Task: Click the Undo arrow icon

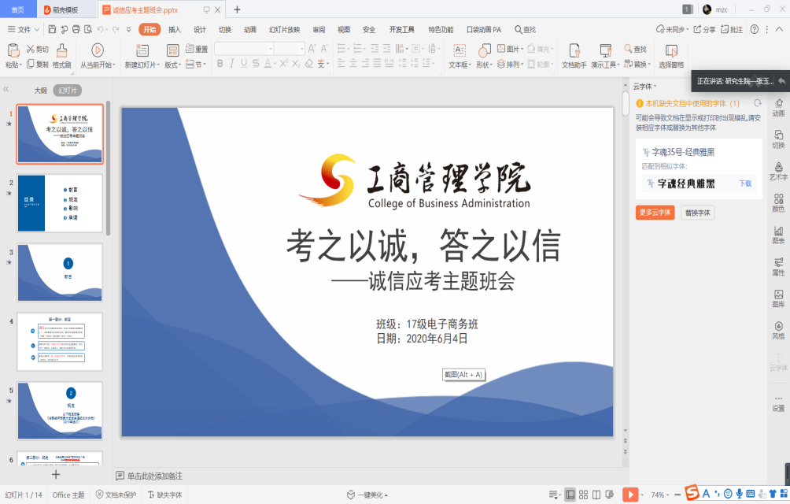Action: 100,29
